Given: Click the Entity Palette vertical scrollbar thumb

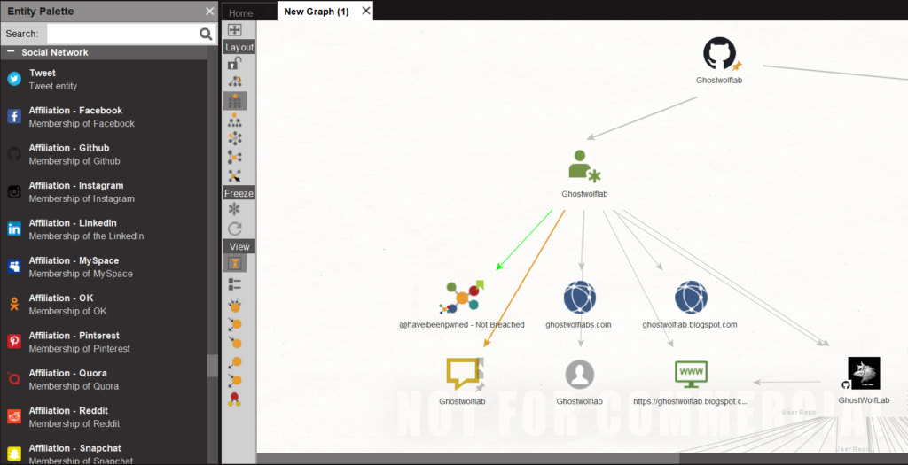Looking at the screenshot, I should pyautogui.click(x=213, y=366).
